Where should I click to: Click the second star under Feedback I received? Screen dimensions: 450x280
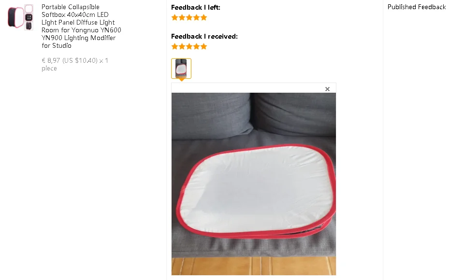182,46
